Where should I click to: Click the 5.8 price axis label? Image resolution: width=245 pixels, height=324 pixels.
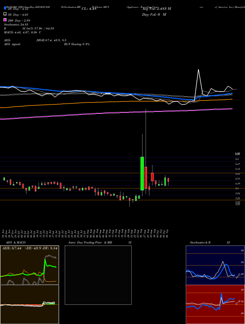(x=237, y=159)
